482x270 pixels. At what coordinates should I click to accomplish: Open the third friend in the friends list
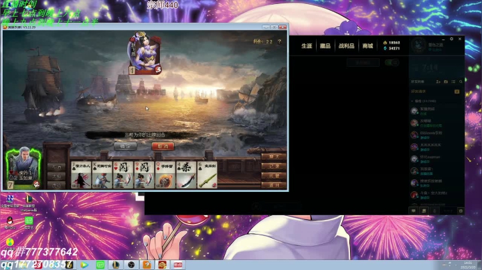pos(436,135)
